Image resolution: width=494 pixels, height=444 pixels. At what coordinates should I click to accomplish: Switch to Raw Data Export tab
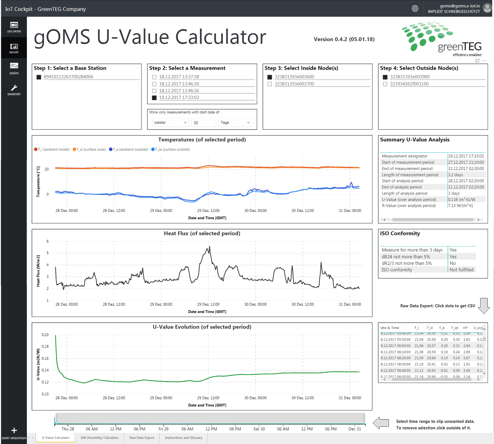(142, 438)
